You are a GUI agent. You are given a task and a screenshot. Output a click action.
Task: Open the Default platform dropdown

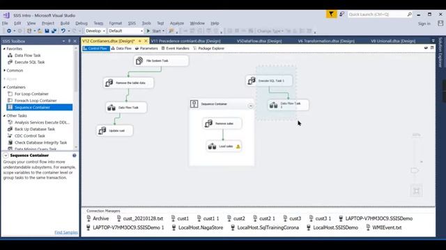pos(125,31)
